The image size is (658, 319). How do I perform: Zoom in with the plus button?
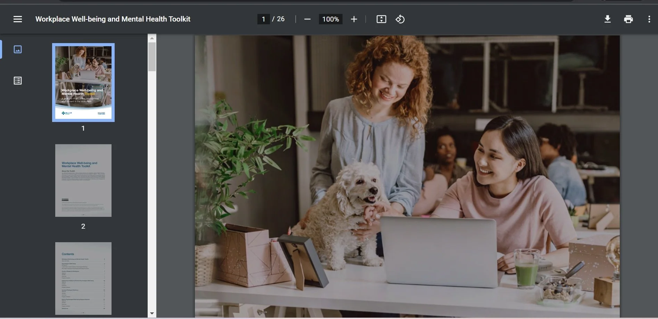pos(354,19)
